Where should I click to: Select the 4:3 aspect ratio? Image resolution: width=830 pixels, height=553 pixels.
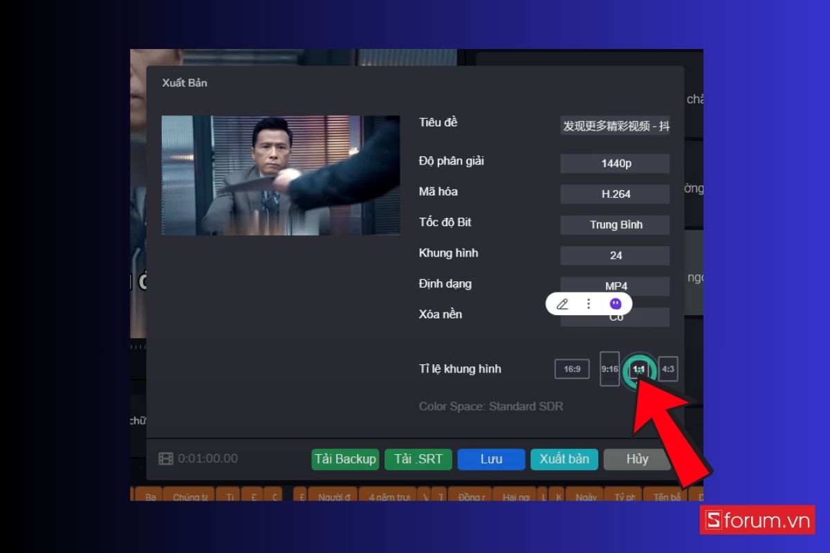[667, 369]
